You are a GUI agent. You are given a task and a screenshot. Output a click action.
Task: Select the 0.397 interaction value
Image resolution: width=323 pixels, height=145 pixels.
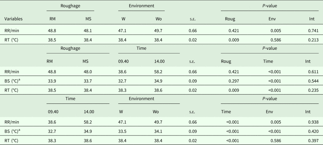[x=313, y=140]
